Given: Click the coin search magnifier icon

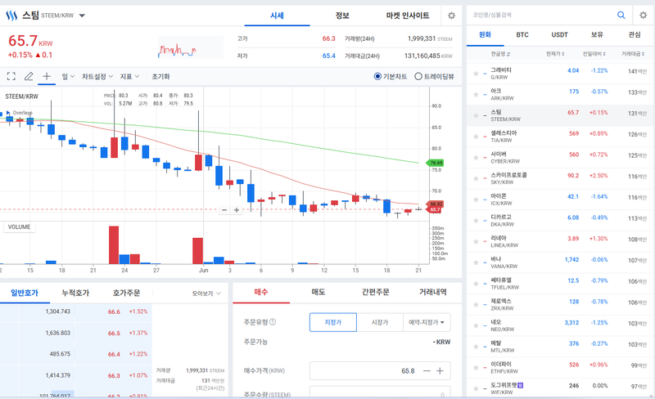Looking at the screenshot, I should click(x=621, y=15).
